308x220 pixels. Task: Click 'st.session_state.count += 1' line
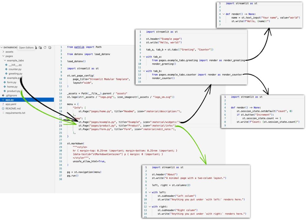tap(262, 118)
